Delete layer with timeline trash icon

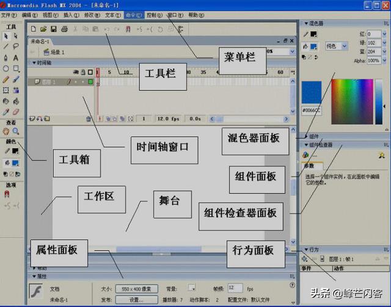(89, 119)
